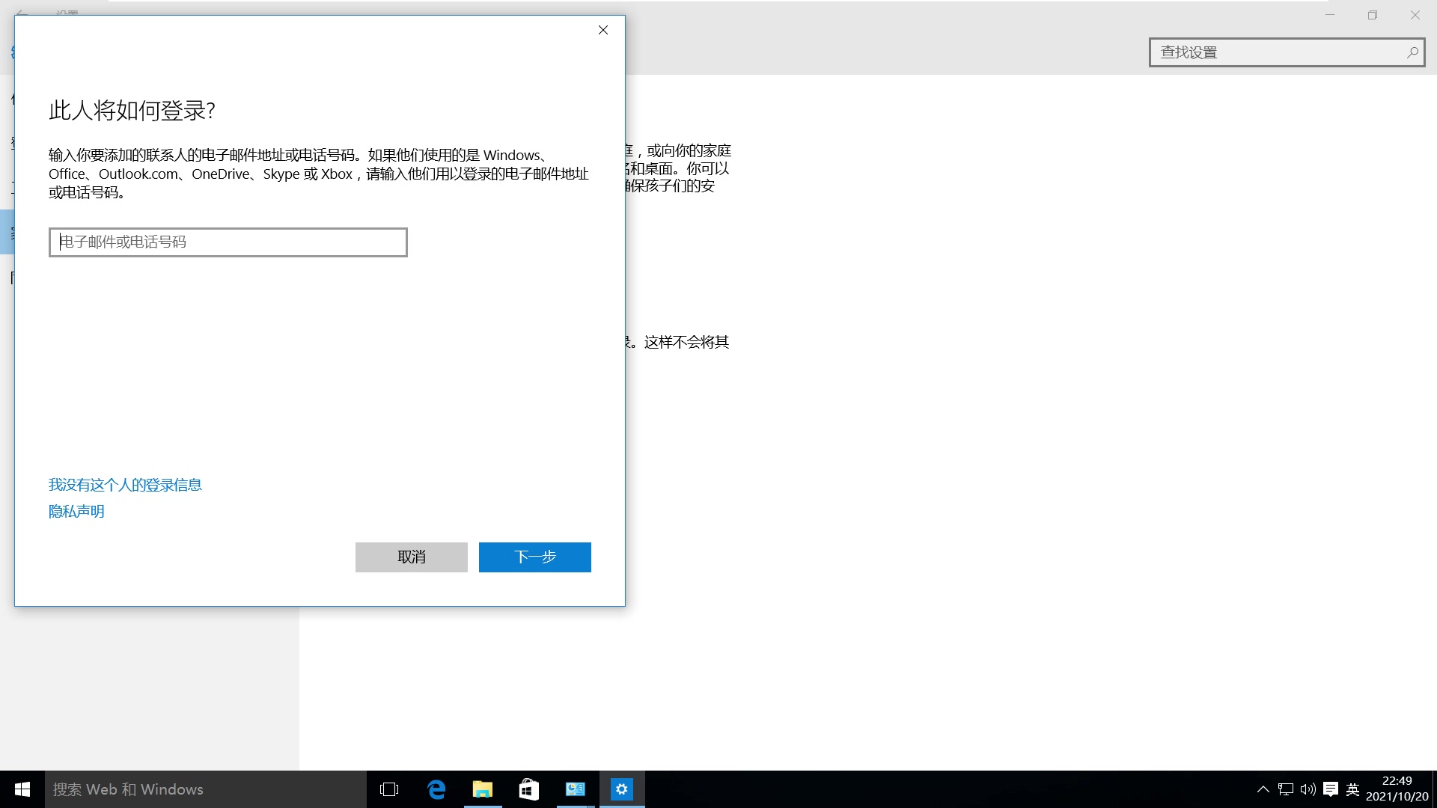Image resolution: width=1437 pixels, height=808 pixels.
Task: Click the 取消 cancel button
Action: pos(412,557)
